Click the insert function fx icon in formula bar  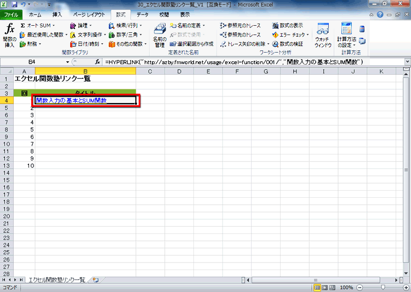[97, 62]
